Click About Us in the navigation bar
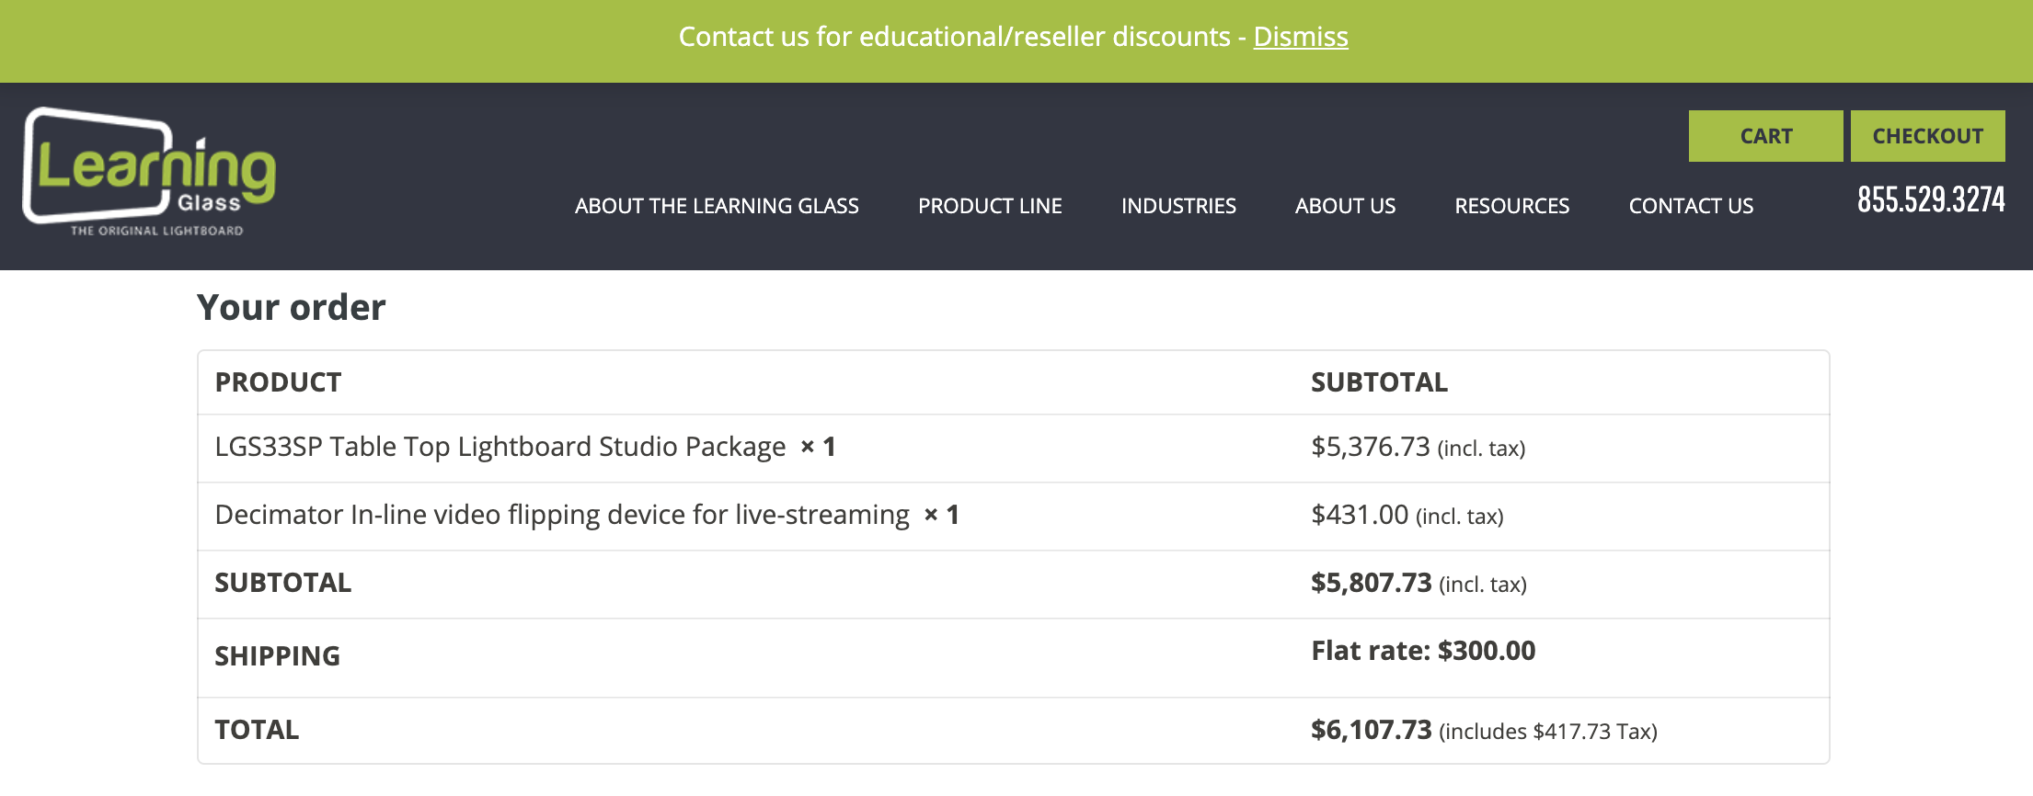 point(1345,206)
